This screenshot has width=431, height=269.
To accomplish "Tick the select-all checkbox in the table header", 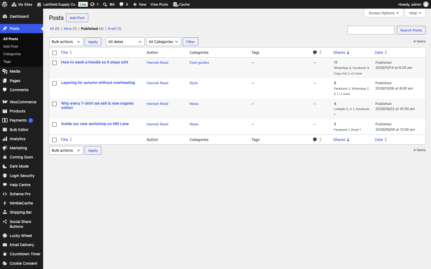I will 54,53.
